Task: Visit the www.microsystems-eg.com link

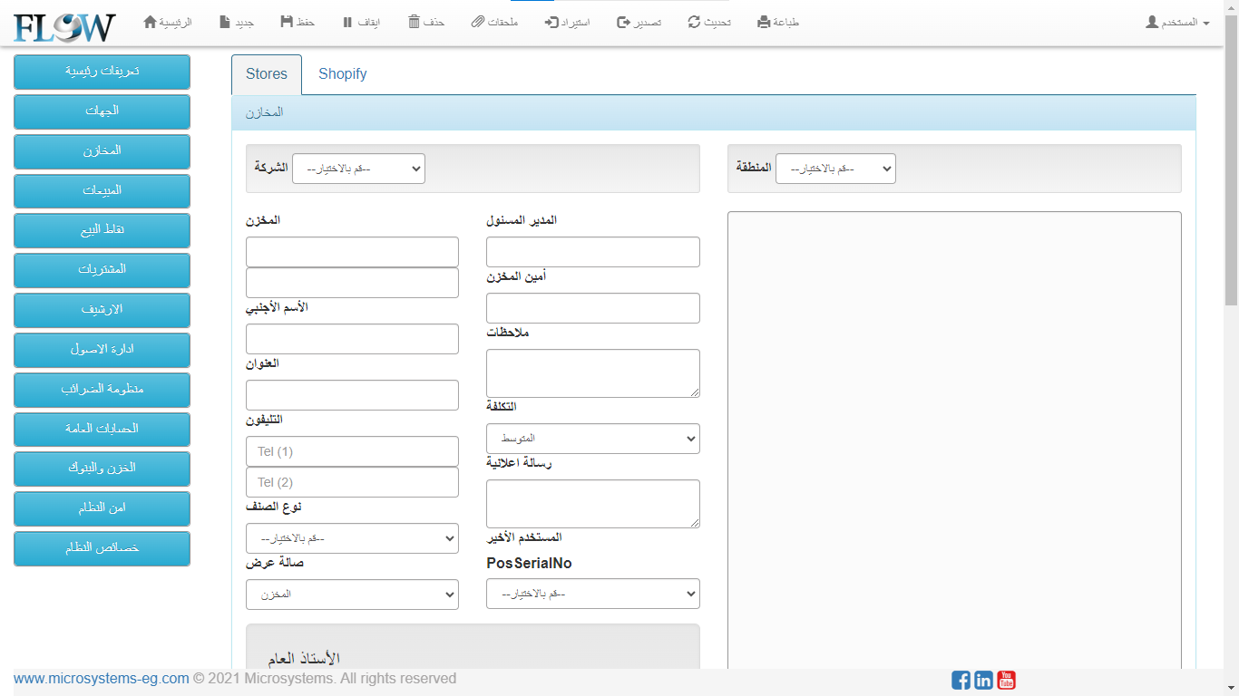Action: tap(102, 678)
